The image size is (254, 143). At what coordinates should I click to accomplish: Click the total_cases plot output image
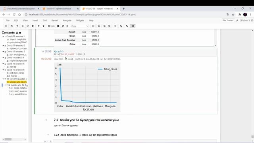point(87,87)
